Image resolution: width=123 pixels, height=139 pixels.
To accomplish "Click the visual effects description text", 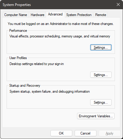I will pyautogui.click(x=60, y=36).
